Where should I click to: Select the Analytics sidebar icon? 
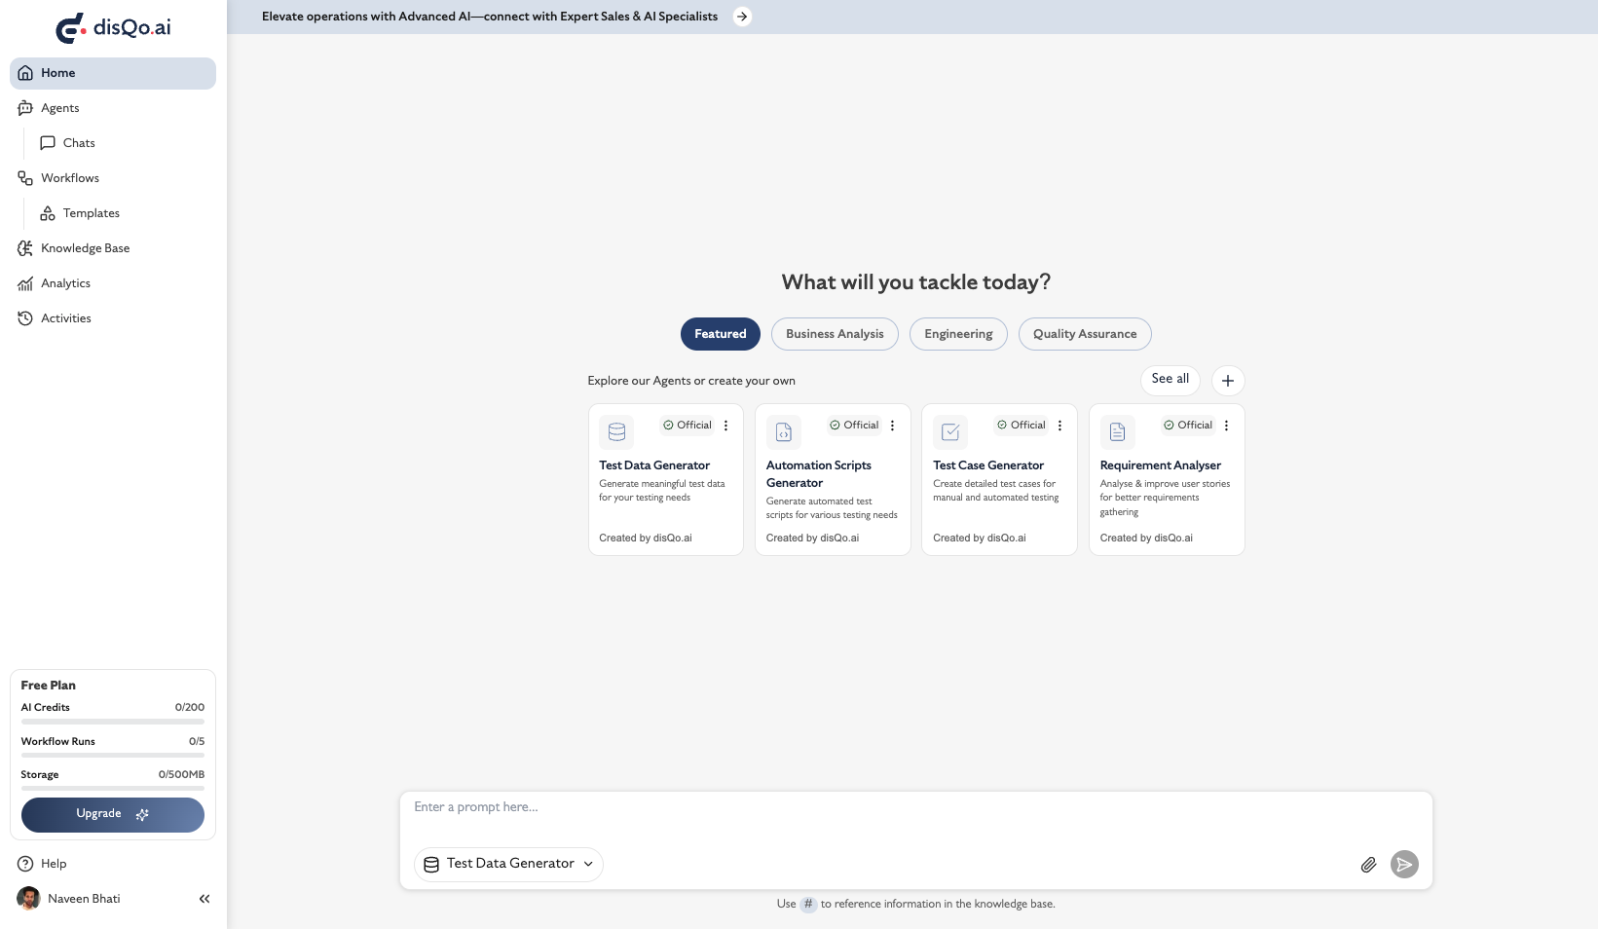[x=64, y=283]
